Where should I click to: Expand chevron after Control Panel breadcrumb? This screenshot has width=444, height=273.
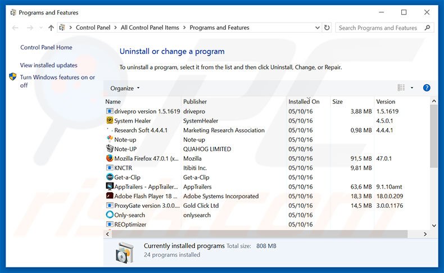[x=116, y=28]
